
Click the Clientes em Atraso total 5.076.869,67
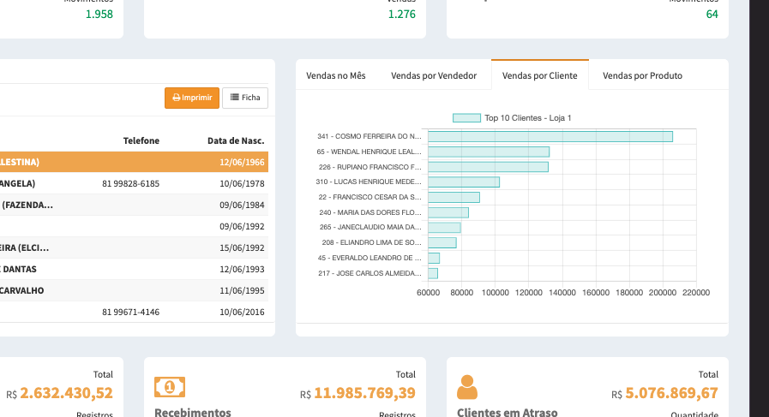(671, 393)
